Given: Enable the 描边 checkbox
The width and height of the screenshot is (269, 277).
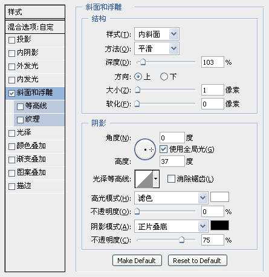Looking at the screenshot, I should 11,186.
